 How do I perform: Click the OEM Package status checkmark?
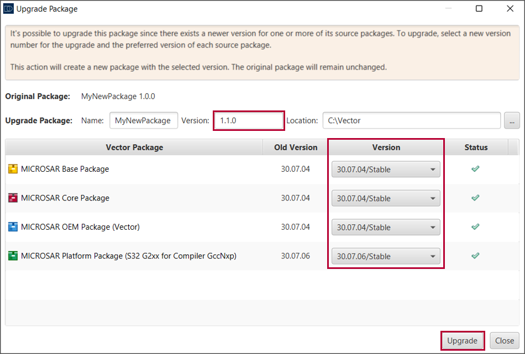pyautogui.click(x=475, y=227)
